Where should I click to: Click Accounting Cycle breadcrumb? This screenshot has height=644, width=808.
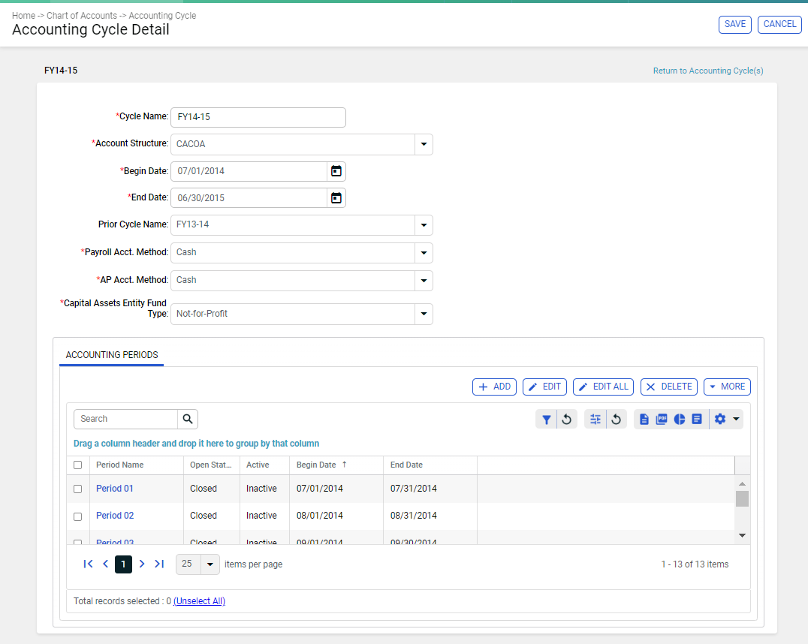coord(162,16)
